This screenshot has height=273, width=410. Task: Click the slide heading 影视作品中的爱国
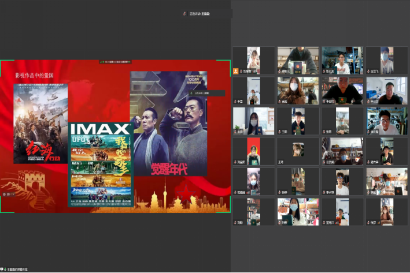click(x=34, y=76)
